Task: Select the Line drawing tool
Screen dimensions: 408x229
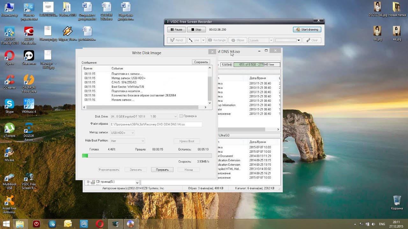Action: point(194,40)
